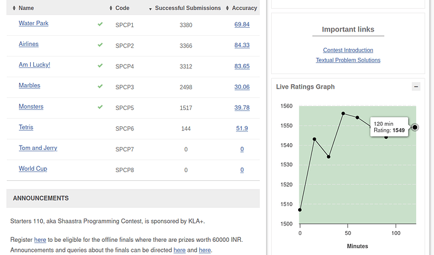Open the Tetris problem link
Viewport: 434px width, 255px height.
click(26, 127)
